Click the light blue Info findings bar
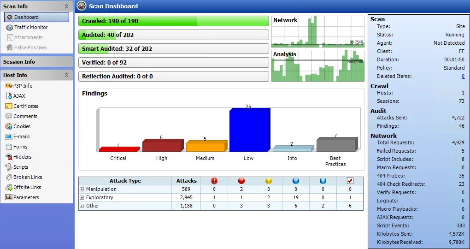Viewport: 470px width, 249px height. point(293,148)
